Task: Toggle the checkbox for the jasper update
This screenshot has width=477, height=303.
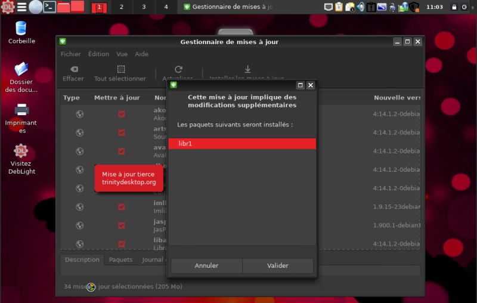Action: tap(122, 225)
